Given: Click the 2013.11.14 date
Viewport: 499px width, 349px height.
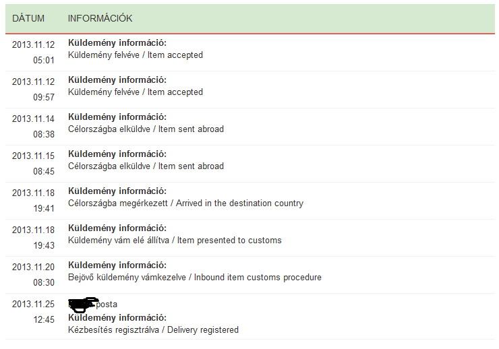Looking at the screenshot, I should (34, 119).
